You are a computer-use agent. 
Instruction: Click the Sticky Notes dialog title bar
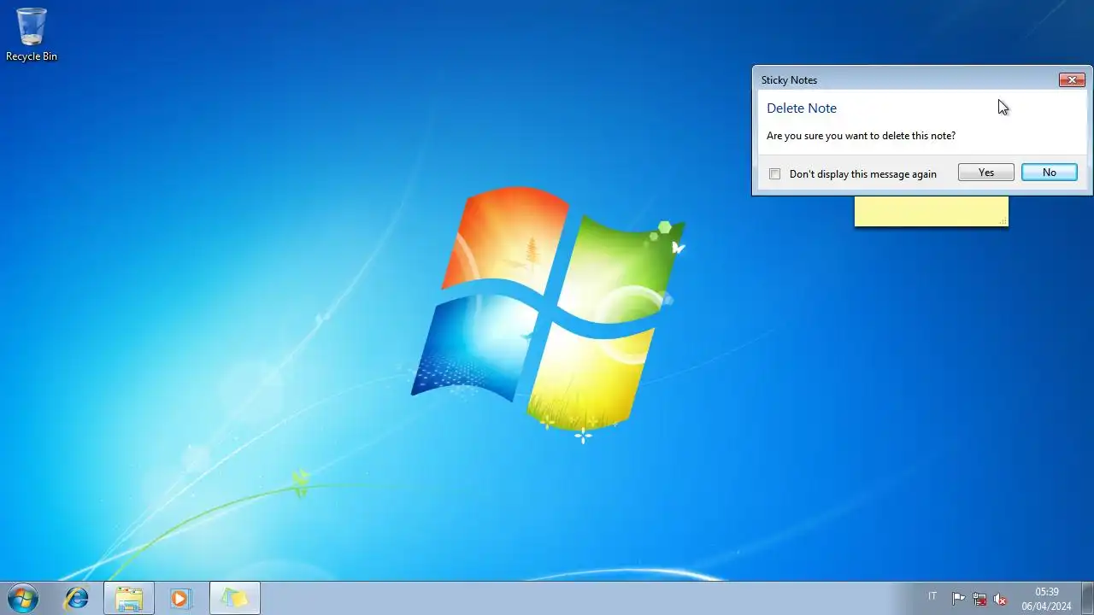click(906, 79)
